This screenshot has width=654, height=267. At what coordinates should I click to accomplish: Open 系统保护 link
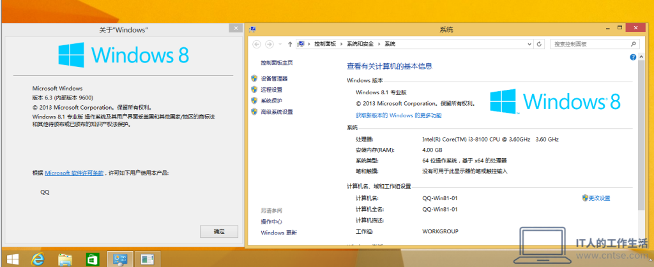[x=271, y=101]
